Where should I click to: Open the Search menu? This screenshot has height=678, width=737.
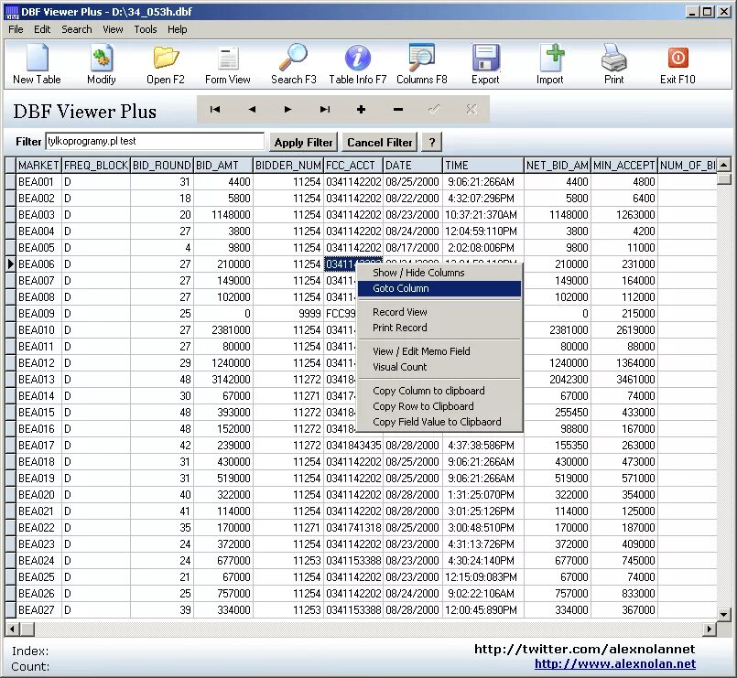[x=77, y=29]
